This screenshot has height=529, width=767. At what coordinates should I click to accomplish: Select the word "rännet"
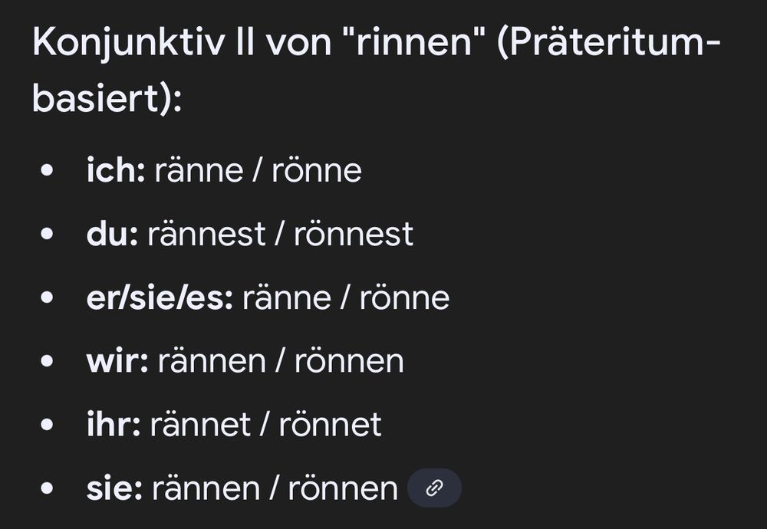click(199, 425)
